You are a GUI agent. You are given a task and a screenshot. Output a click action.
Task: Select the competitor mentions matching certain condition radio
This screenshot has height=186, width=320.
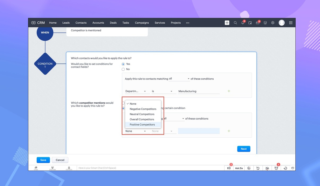coord(123,108)
